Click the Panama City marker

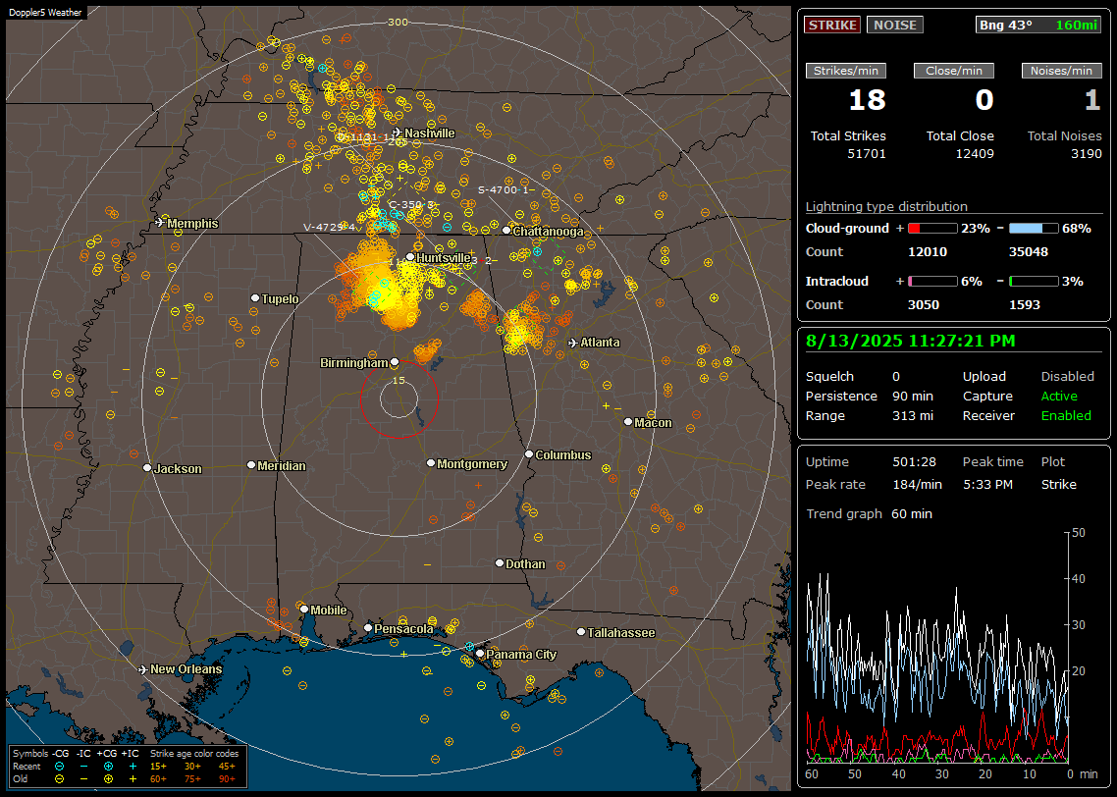(480, 653)
